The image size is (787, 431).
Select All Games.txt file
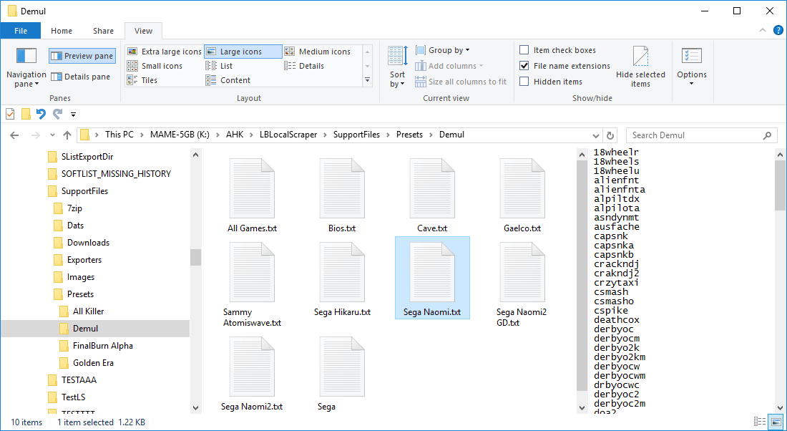[252, 195]
